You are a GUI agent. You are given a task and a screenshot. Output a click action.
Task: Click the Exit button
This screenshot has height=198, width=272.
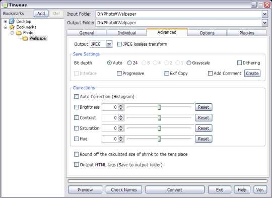click(x=220, y=189)
